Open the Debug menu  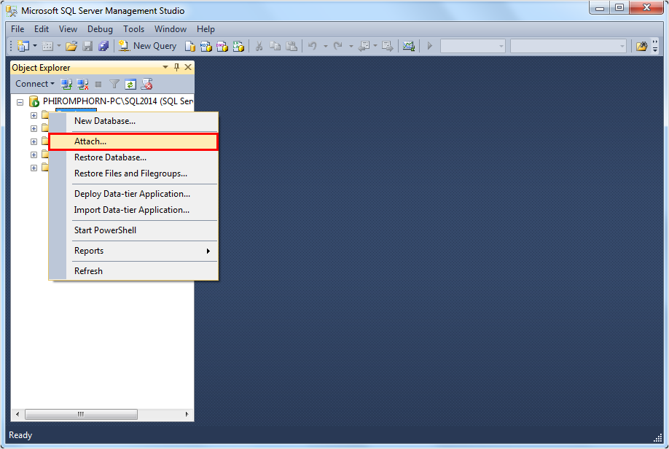[x=100, y=29]
